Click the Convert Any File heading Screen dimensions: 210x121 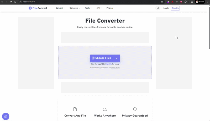pyautogui.click(x=75, y=116)
